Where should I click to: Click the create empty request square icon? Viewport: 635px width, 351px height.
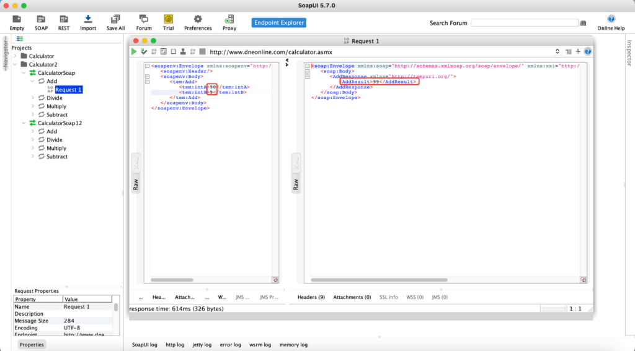(x=174, y=52)
